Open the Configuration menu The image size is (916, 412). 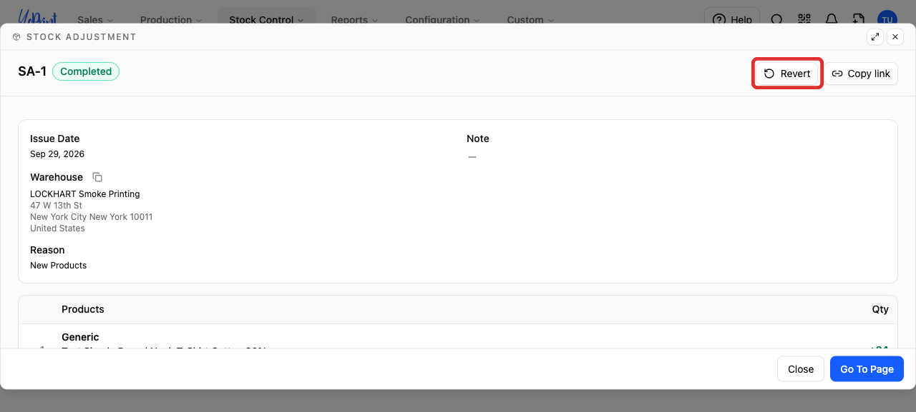(x=442, y=20)
